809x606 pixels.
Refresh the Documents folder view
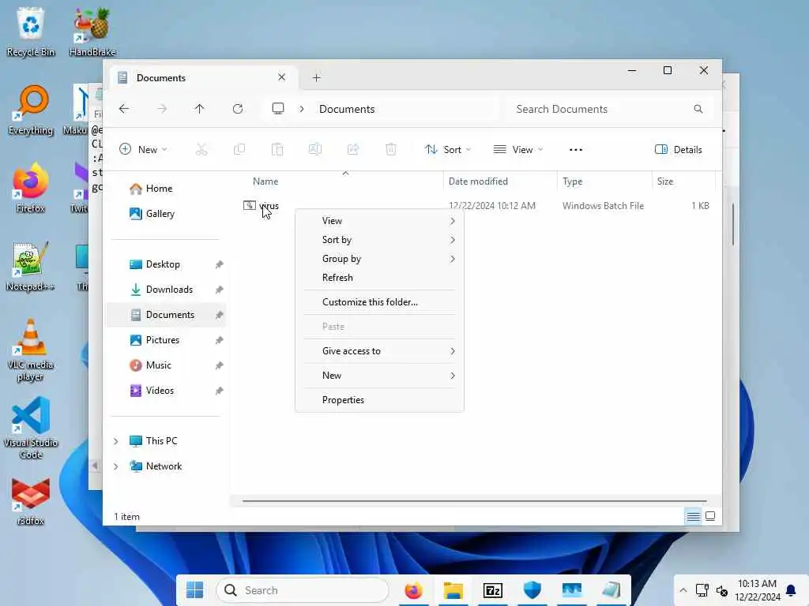click(x=238, y=109)
